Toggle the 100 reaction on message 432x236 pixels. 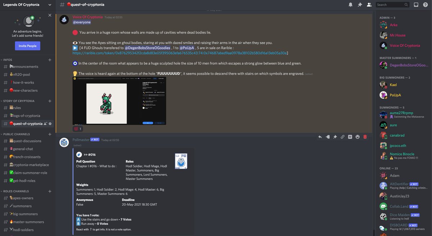(x=78, y=129)
